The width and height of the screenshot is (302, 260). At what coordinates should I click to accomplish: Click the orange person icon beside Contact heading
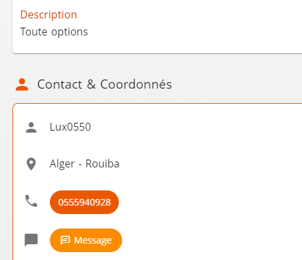(22, 85)
